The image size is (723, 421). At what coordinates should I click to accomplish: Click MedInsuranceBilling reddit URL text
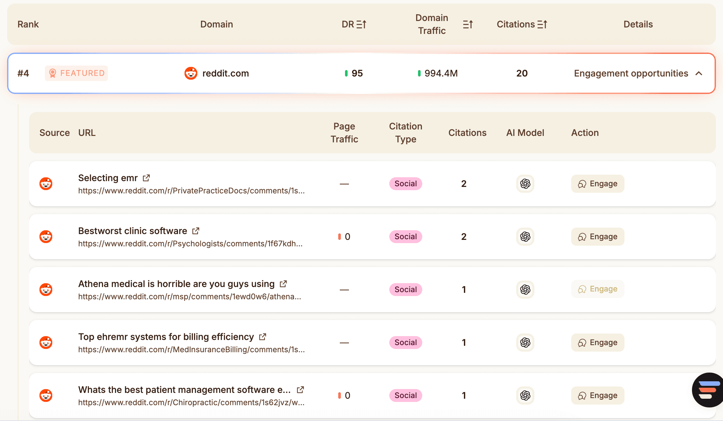pos(191,350)
